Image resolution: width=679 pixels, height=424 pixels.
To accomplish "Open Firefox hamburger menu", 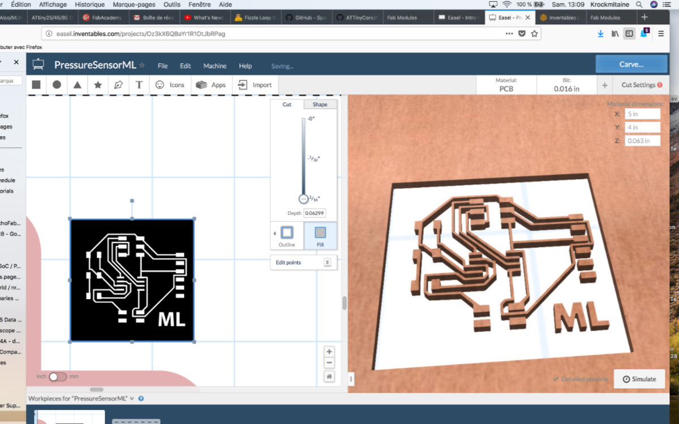I will tap(661, 33).
